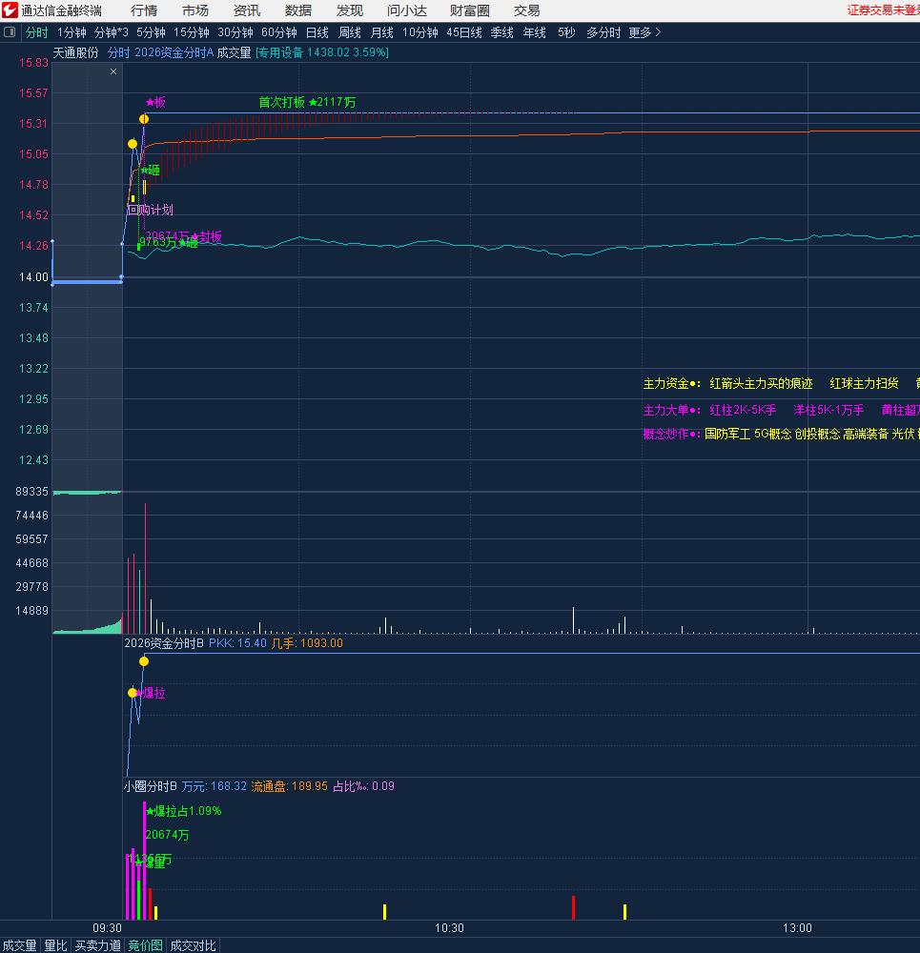Click the 证券交易未登录 login link
Image resolution: width=920 pixels, height=953 pixels.
(883, 10)
